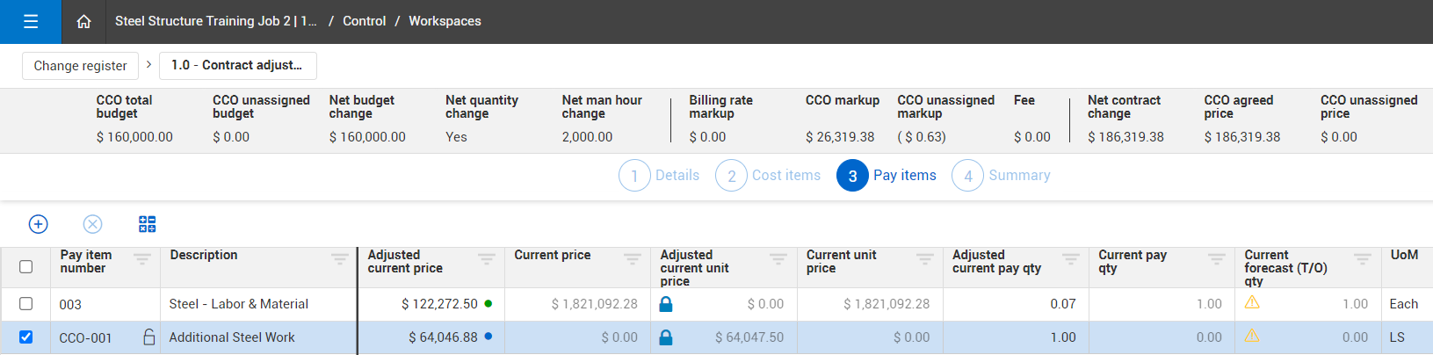This screenshot has height=355, width=1433.
Task: Click the Change register breadcrumb button
Action: pos(80,66)
